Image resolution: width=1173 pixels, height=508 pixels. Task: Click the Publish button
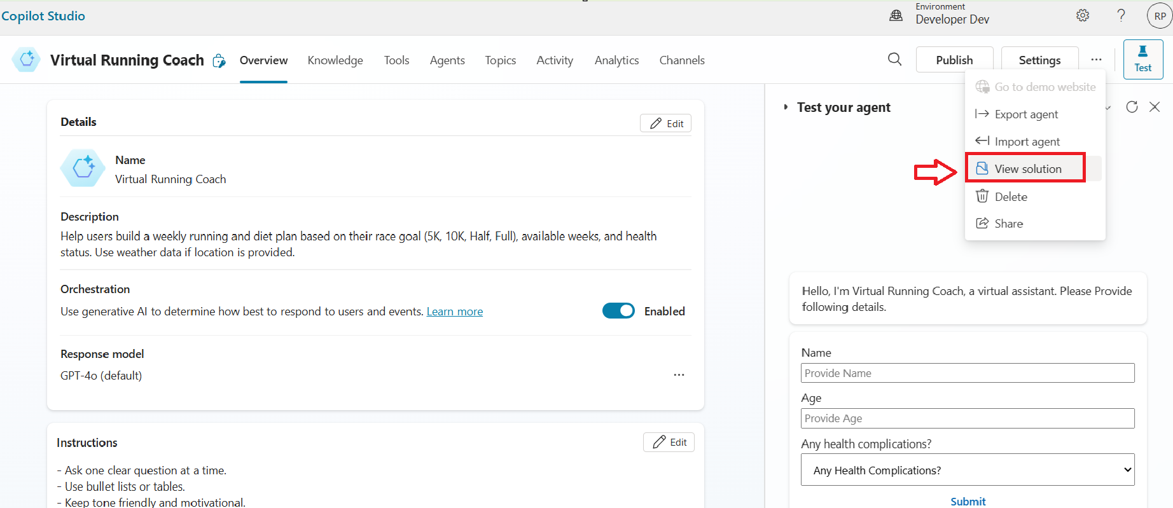coord(954,60)
